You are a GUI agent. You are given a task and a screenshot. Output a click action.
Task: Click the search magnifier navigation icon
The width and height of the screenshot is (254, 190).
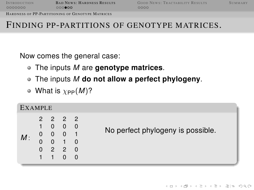(x=245, y=186)
